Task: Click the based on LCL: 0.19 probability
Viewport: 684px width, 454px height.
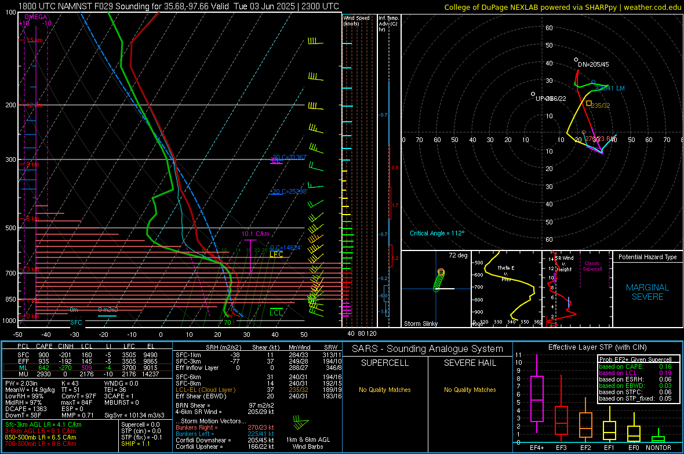Action: (x=635, y=373)
